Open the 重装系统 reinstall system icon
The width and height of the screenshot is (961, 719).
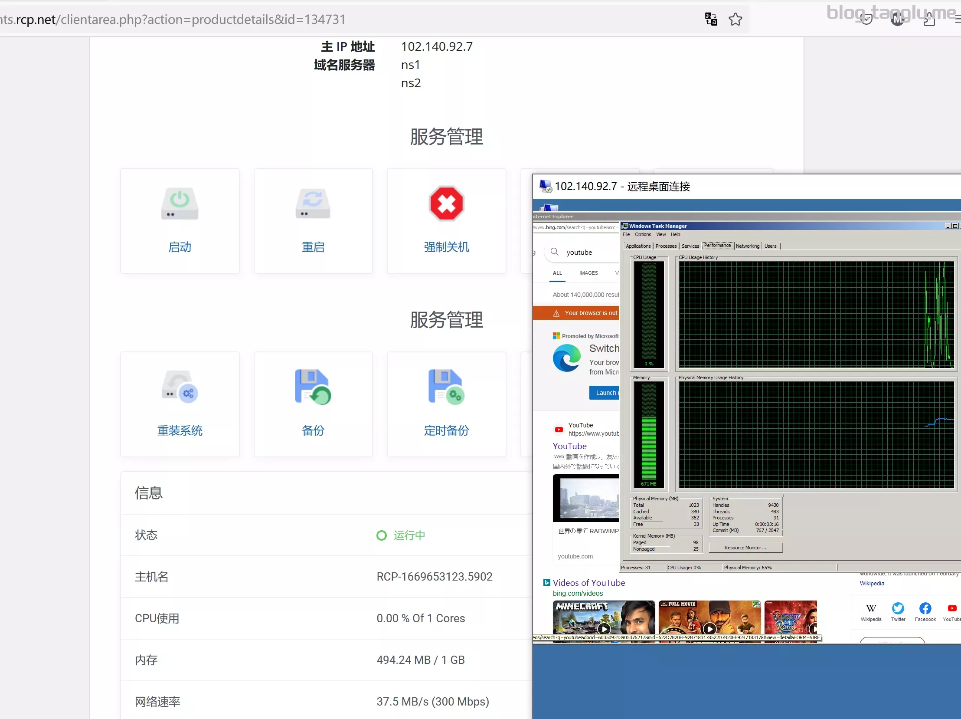(x=180, y=387)
